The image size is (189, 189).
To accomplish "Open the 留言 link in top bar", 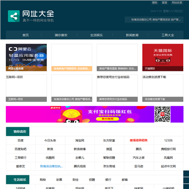I will (x=164, y=3).
